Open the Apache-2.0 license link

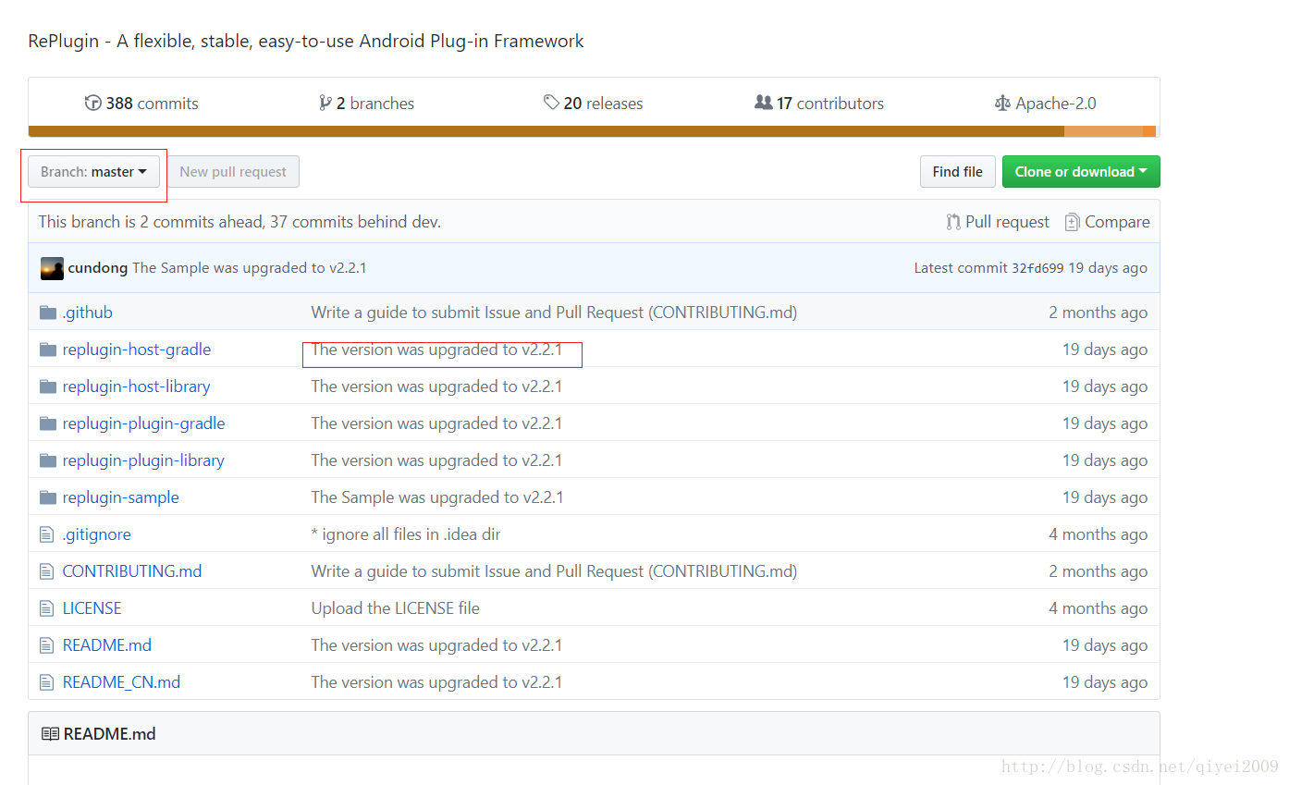(x=1045, y=104)
